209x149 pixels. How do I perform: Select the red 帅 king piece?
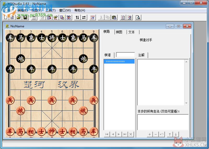click(x=52, y=131)
